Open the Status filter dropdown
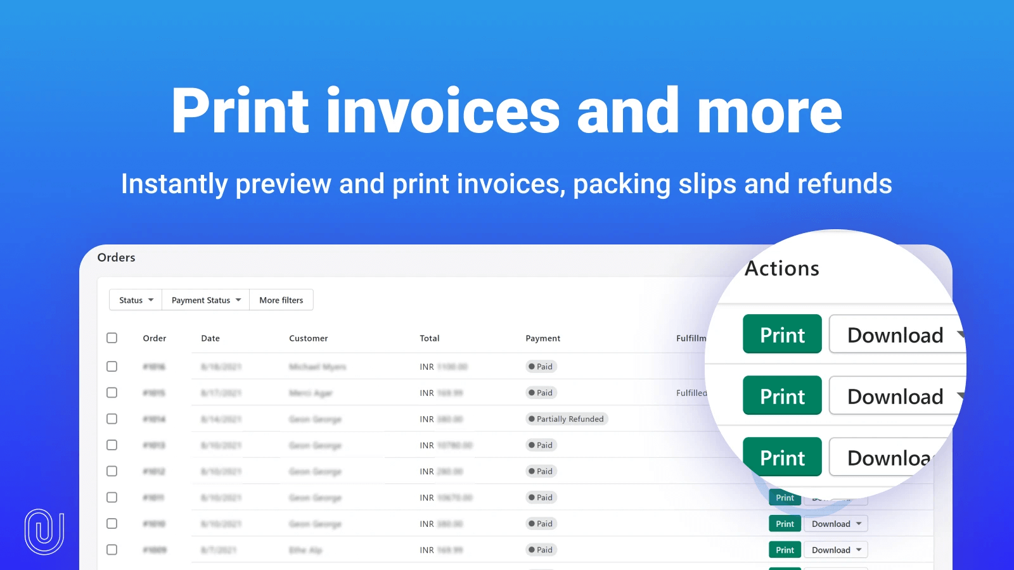This screenshot has width=1014, height=570. (x=134, y=300)
